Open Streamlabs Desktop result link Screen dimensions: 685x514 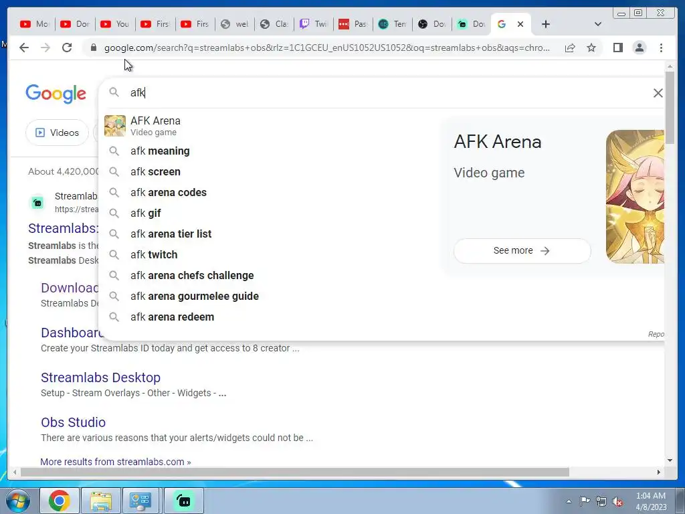pyautogui.click(x=100, y=377)
